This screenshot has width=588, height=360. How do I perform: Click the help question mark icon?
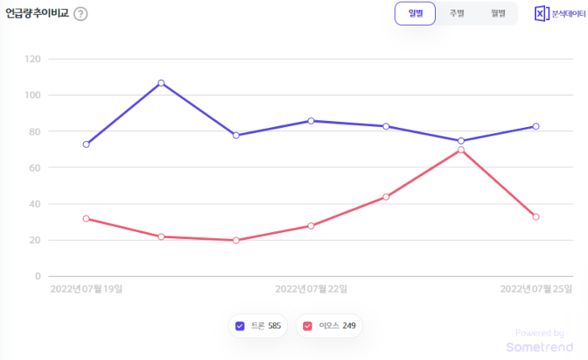[x=81, y=14]
